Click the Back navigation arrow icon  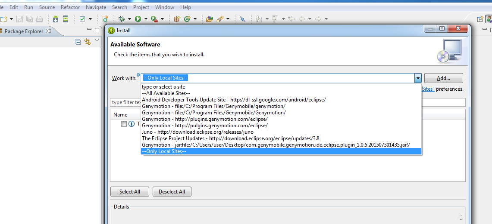pos(302,19)
